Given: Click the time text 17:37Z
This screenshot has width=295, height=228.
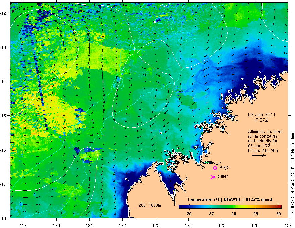Looking at the screenshot, I should point(260,120).
